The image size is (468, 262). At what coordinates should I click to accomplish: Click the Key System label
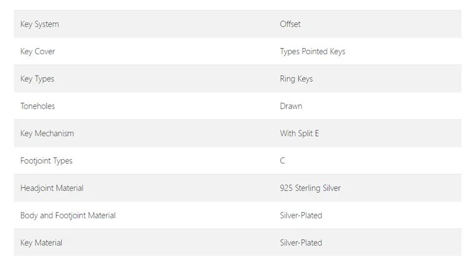[39, 24]
